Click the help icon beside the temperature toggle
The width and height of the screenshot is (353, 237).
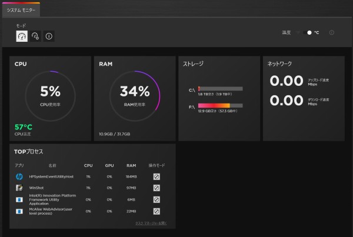(x=332, y=32)
